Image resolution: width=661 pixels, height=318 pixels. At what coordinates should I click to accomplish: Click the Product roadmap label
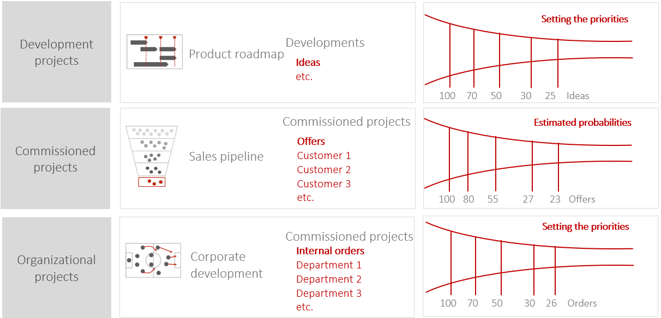pos(236,54)
